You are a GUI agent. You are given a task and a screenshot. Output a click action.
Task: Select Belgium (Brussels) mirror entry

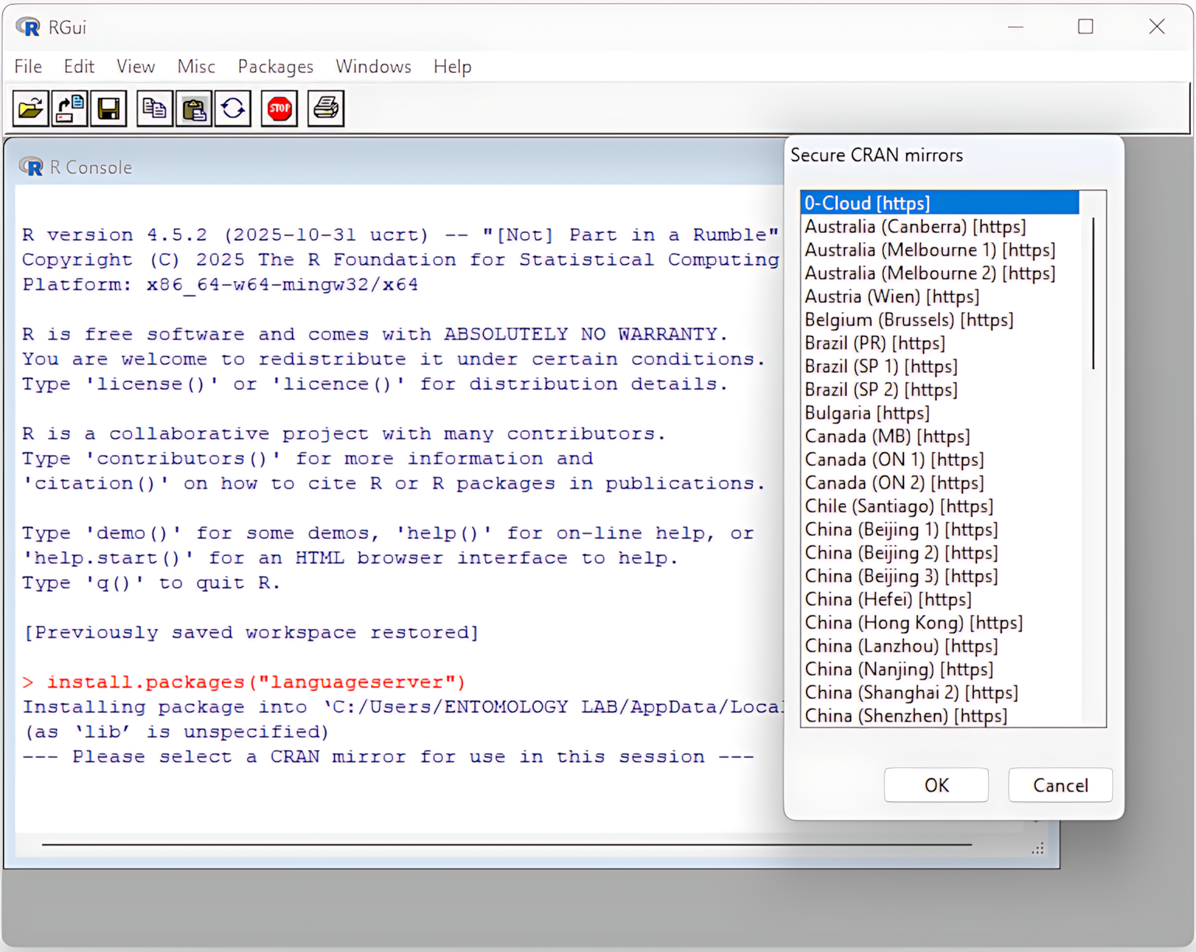pyautogui.click(x=909, y=320)
